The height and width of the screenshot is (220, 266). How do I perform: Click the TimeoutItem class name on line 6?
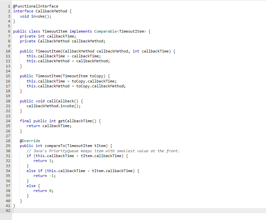pyautogui.click(x=49, y=31)
